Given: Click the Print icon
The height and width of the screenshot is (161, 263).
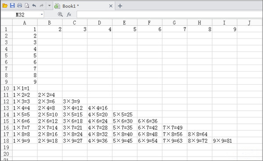Looking at the screenshot, I should (20, 6).
